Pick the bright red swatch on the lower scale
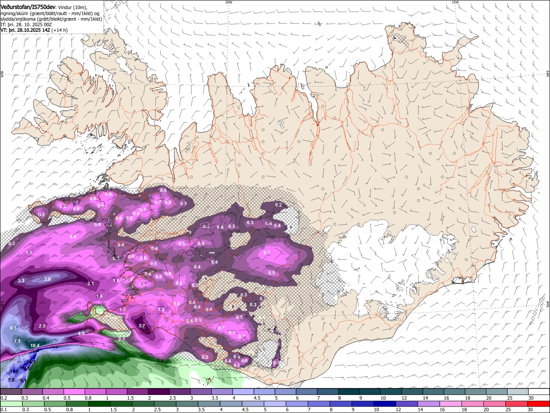The image size is (550, 413). pos(539,404)
